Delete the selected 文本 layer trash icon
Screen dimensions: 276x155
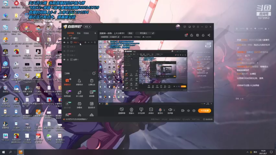point(95,42)
